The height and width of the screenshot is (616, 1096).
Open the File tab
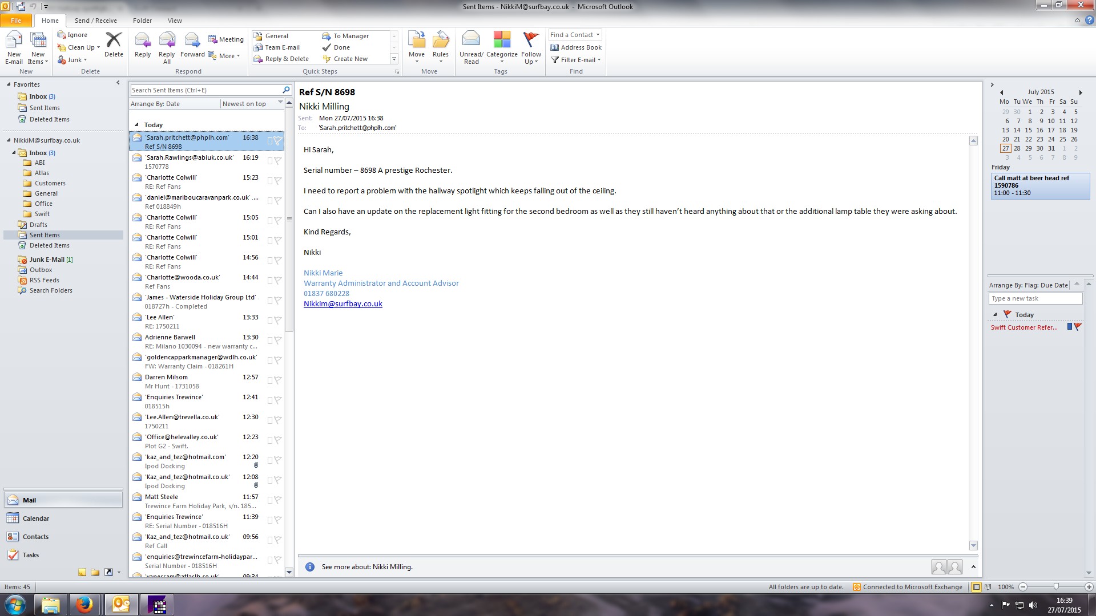coord(16,21)
